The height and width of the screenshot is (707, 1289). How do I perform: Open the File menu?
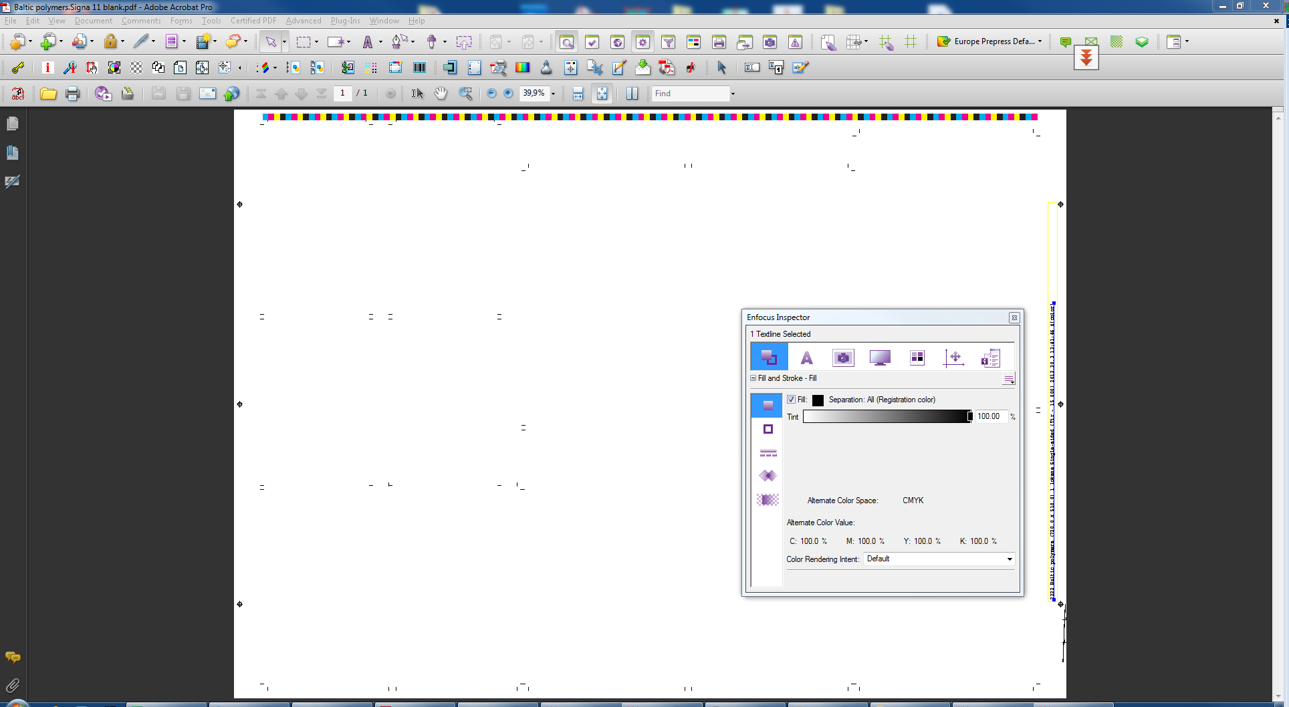[10, 21]
